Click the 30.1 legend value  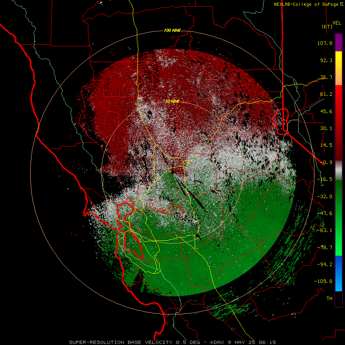326,128
